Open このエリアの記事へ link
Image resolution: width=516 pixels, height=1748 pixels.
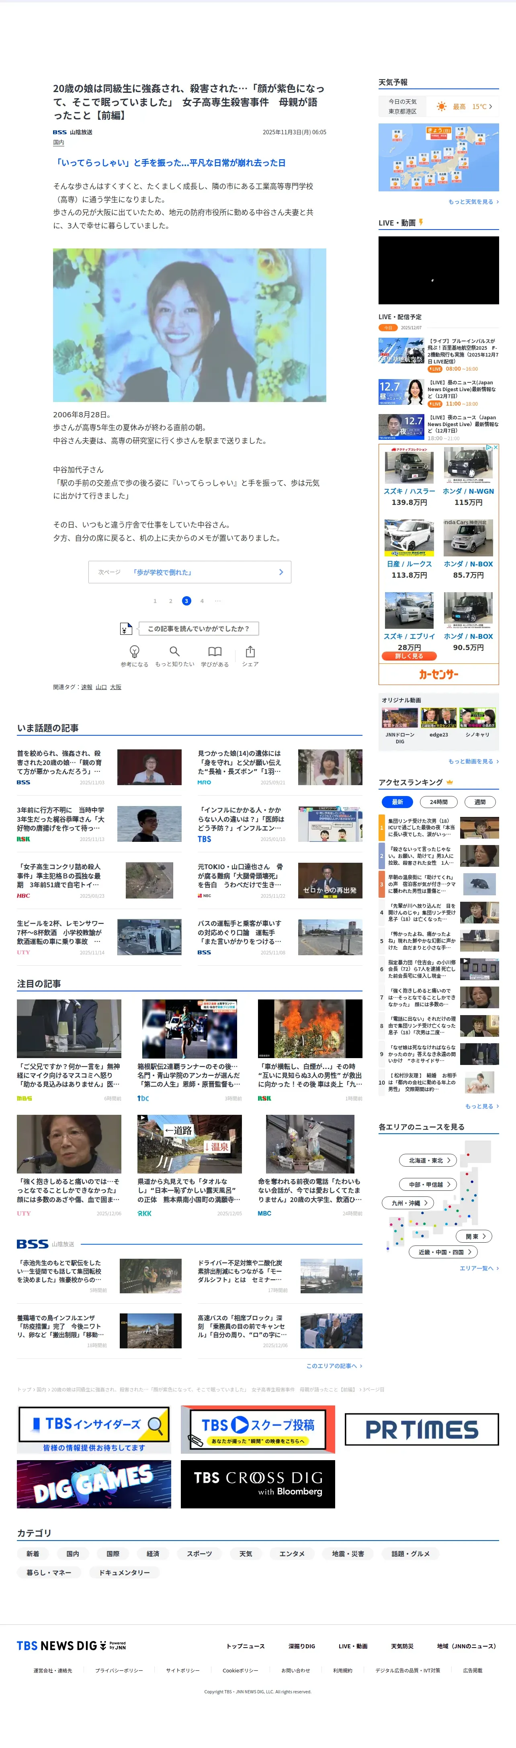pos(334,1366)
